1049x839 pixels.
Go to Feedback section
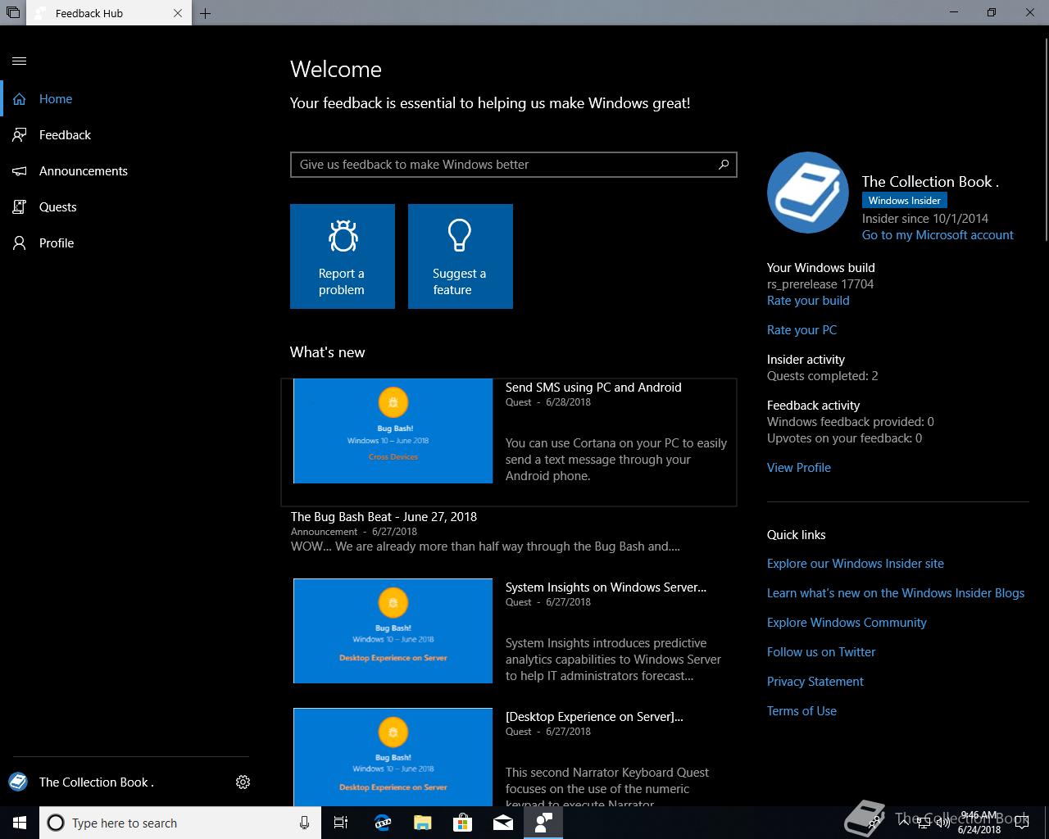tap(131, 135)
